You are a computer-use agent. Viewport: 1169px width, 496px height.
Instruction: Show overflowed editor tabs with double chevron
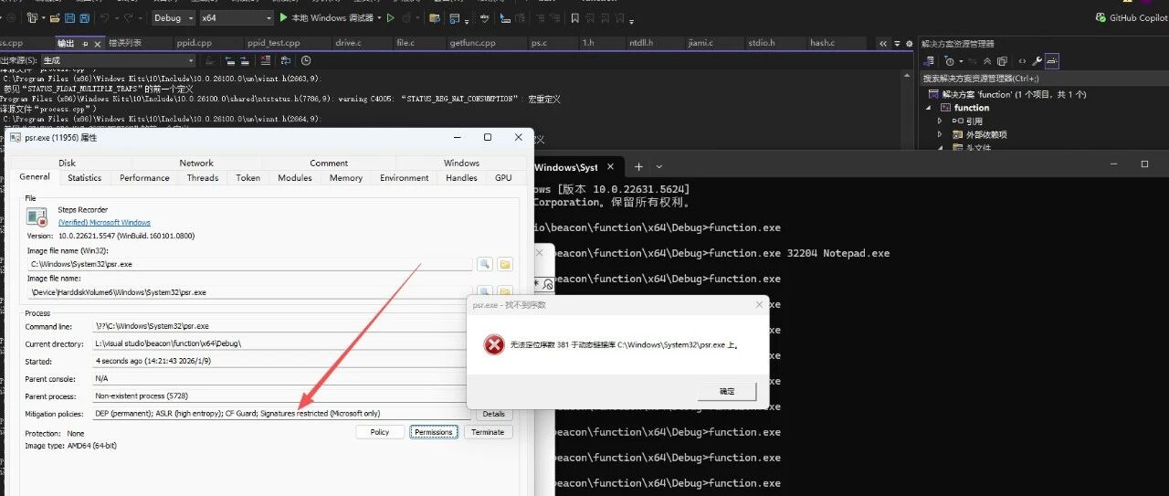coord(883,43)
